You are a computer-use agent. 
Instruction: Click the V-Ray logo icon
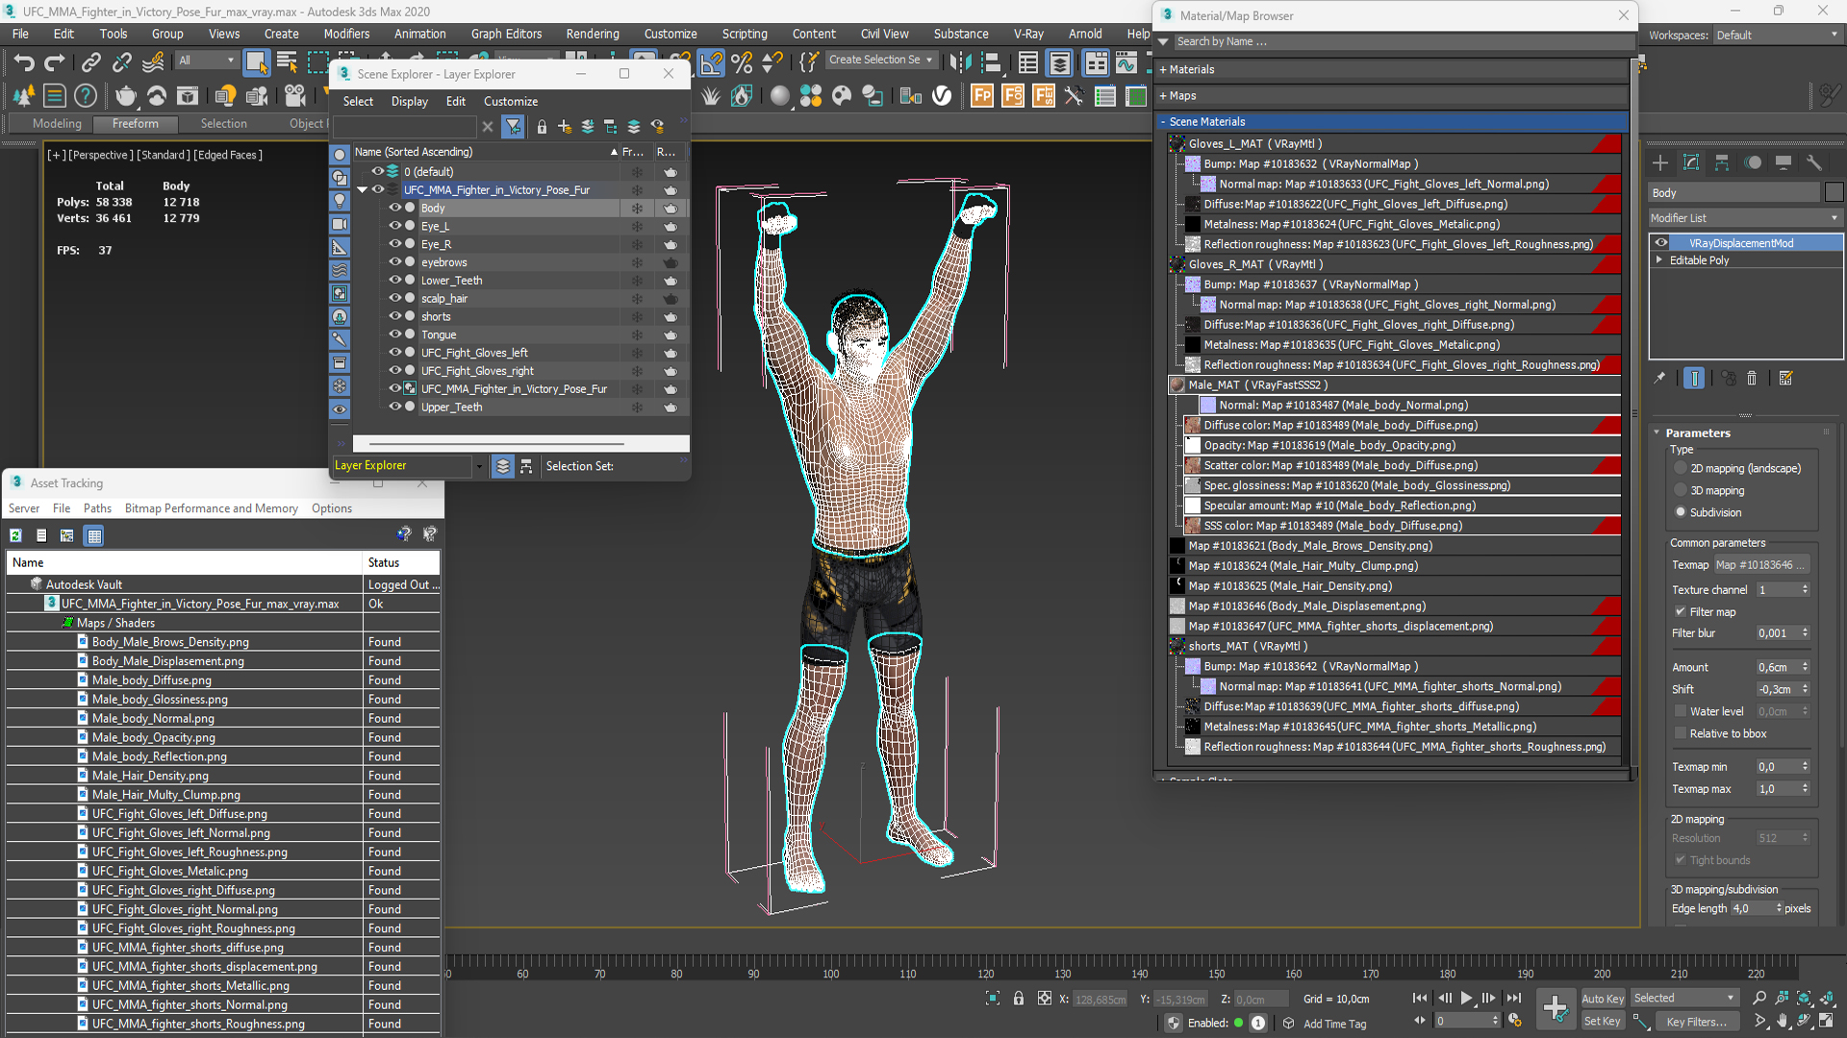pyautogui.click(x=942, y=95)
